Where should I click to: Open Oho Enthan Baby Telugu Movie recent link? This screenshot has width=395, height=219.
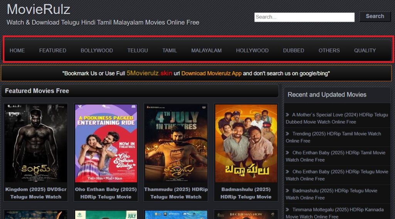click(337, 175)
